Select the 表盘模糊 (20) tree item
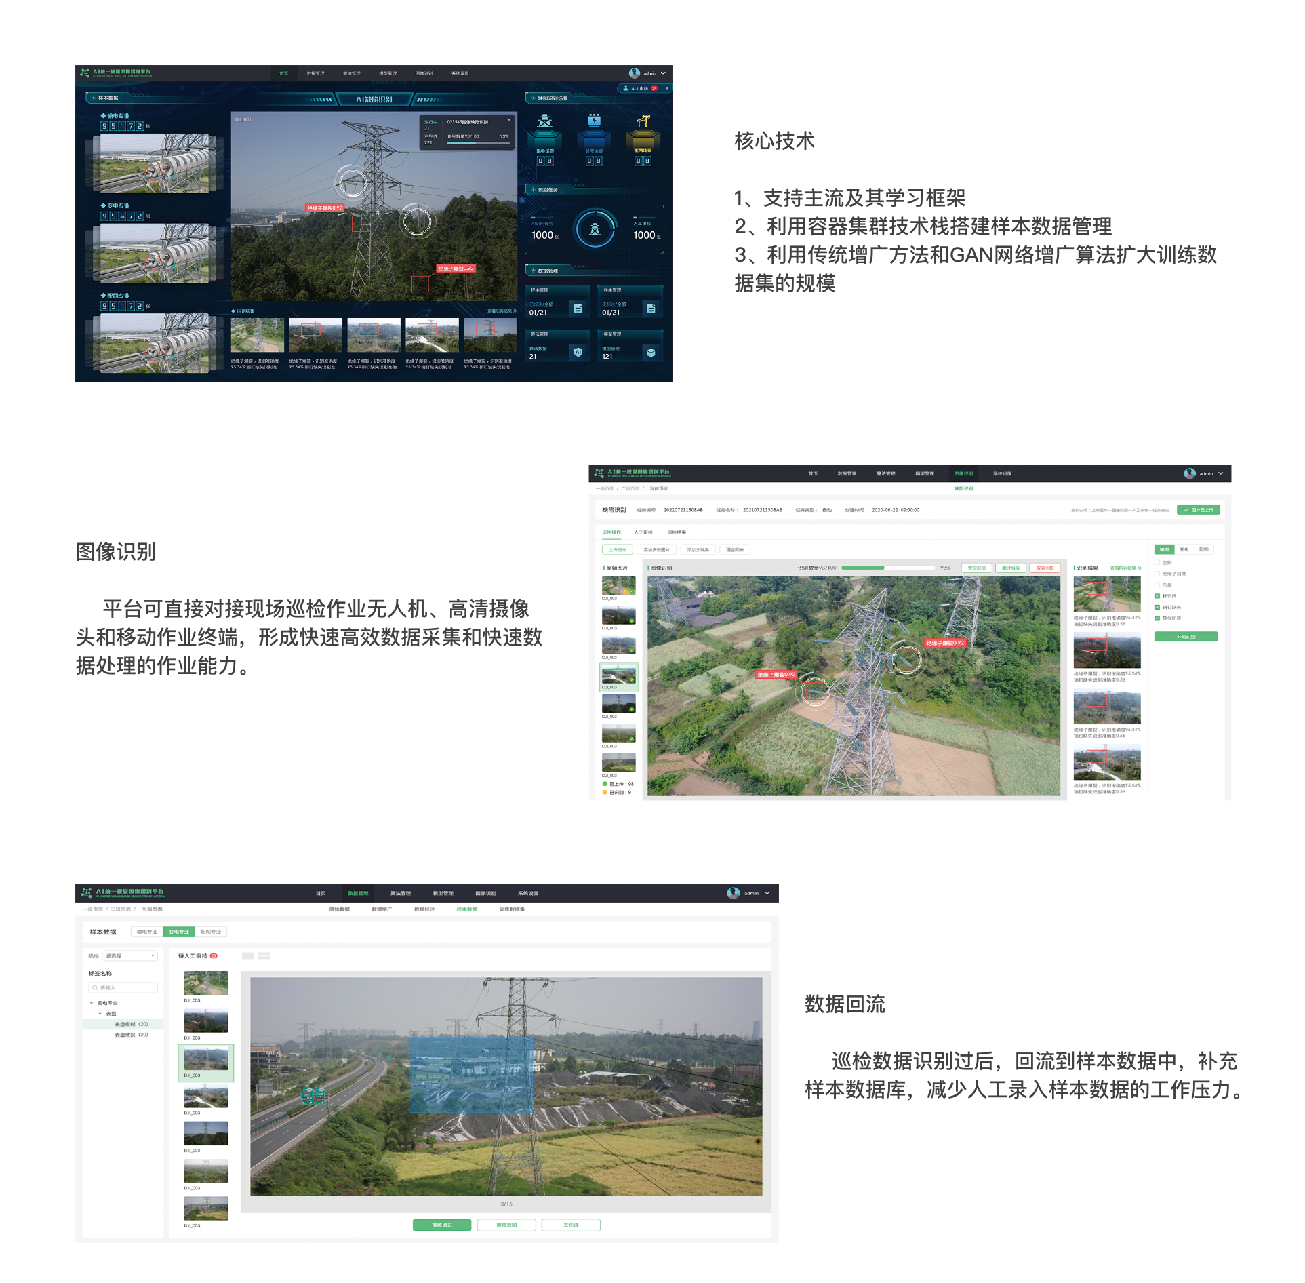Screen dimensions: 1305x1283 pyautogui.click(x=123, y=1024)
